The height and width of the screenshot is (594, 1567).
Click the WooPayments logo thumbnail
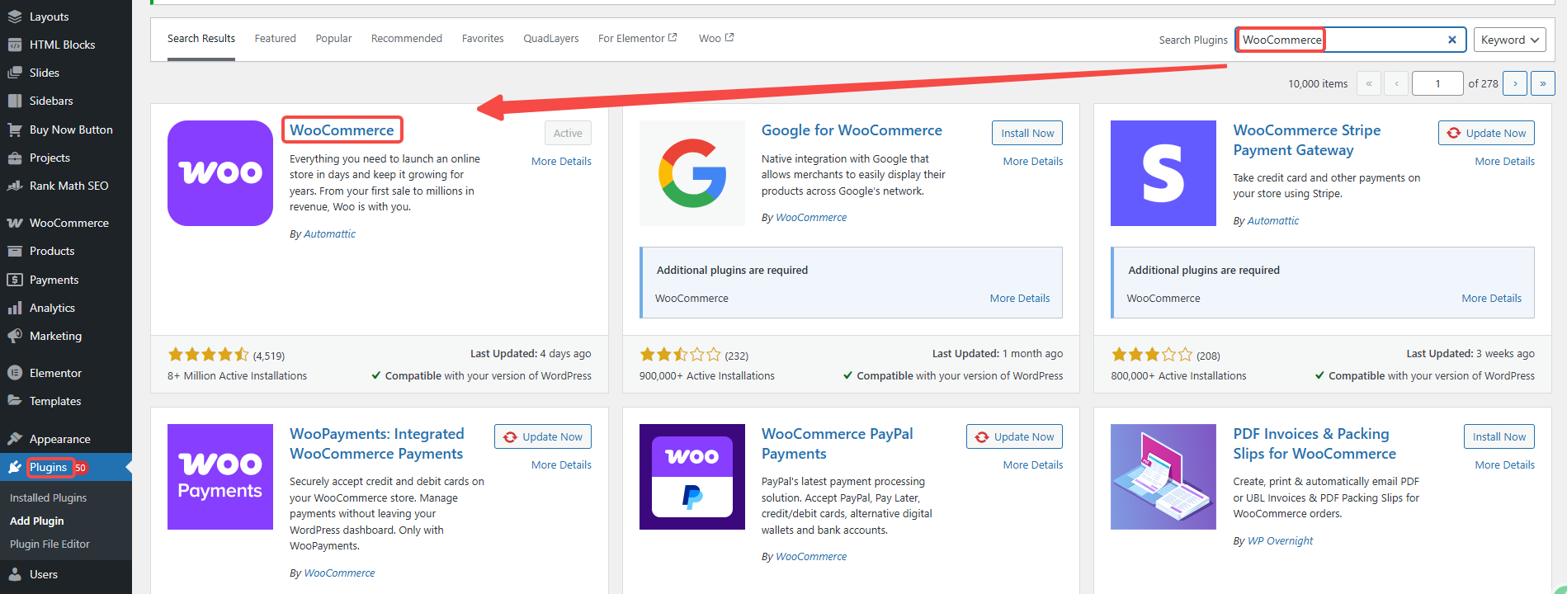220,477
